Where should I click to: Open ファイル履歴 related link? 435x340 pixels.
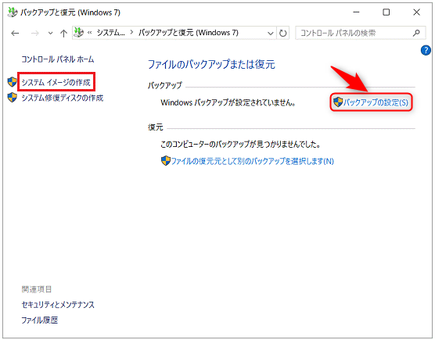40,320
